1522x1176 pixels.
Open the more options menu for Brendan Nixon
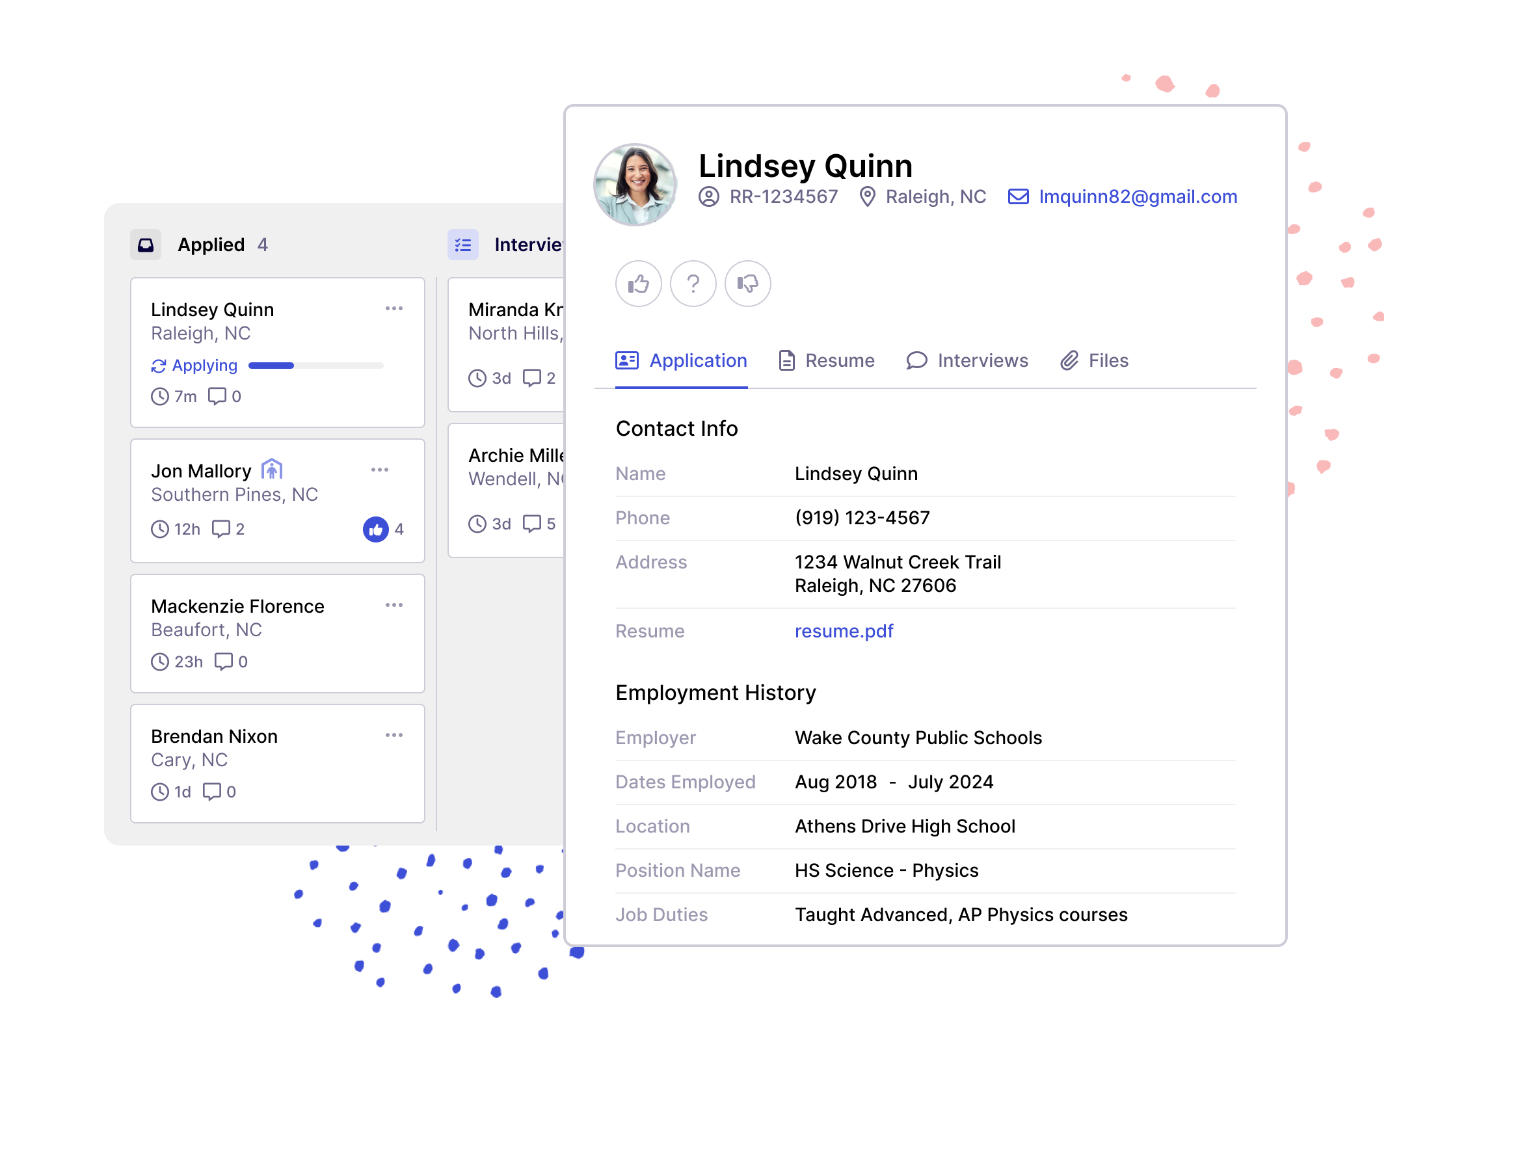[394, 736]
